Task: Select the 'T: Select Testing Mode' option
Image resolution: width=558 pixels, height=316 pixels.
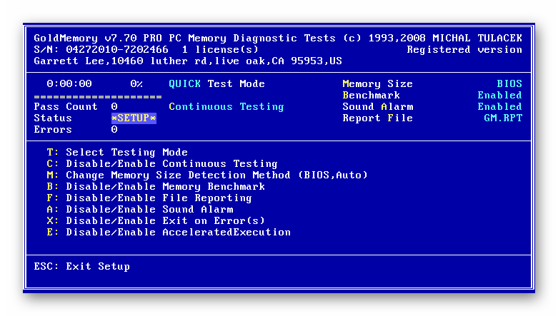Action: 117,153
